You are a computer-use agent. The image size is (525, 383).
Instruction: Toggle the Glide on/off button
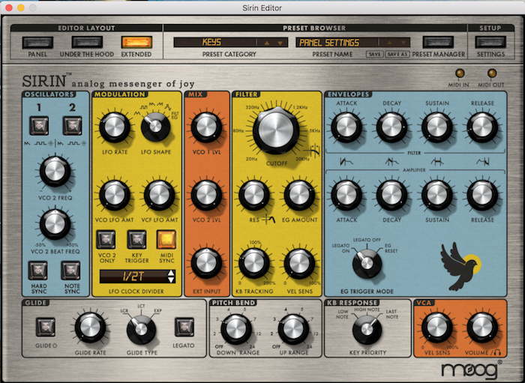tap(46, 327)
